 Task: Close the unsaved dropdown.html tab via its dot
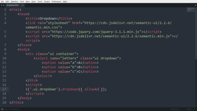(22, 5)
